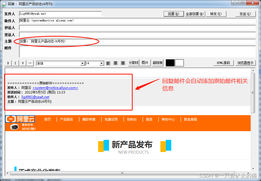Open 爆款特惠 in the Aliyun nav bar
The image size is (261, 181).
(x=89, y=119)
